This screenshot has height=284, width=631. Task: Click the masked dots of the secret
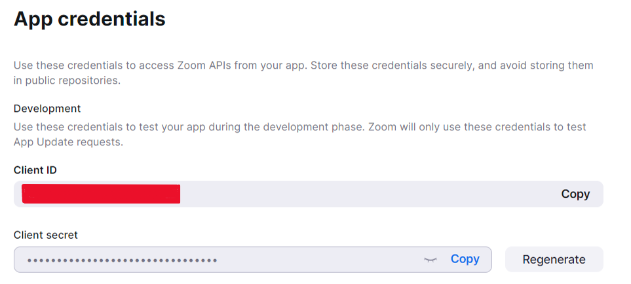click(123, 260)
